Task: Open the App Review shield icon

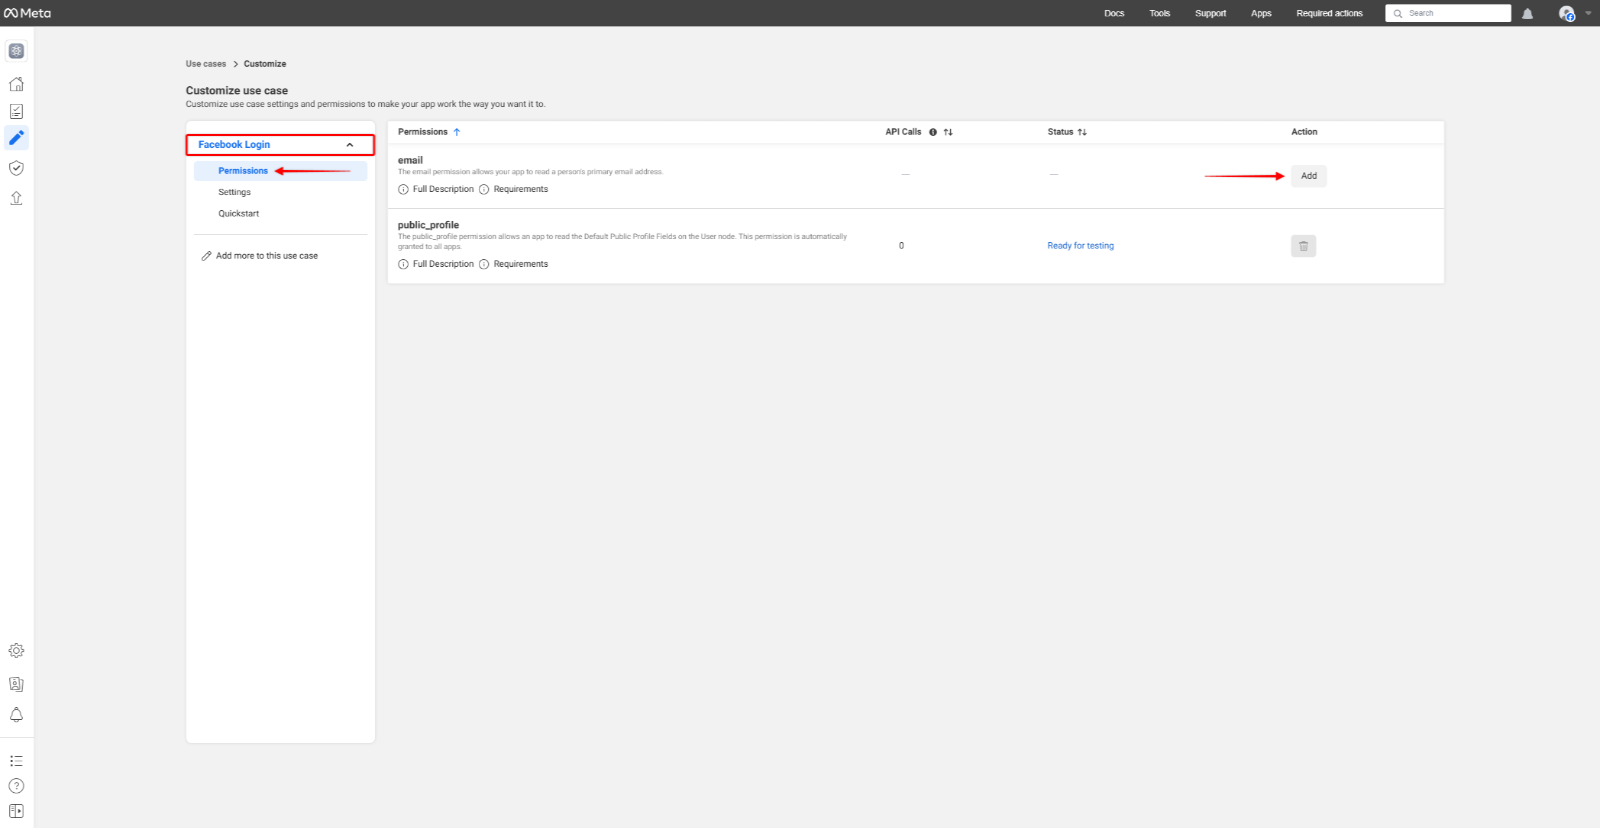Action: click(16, 167)
